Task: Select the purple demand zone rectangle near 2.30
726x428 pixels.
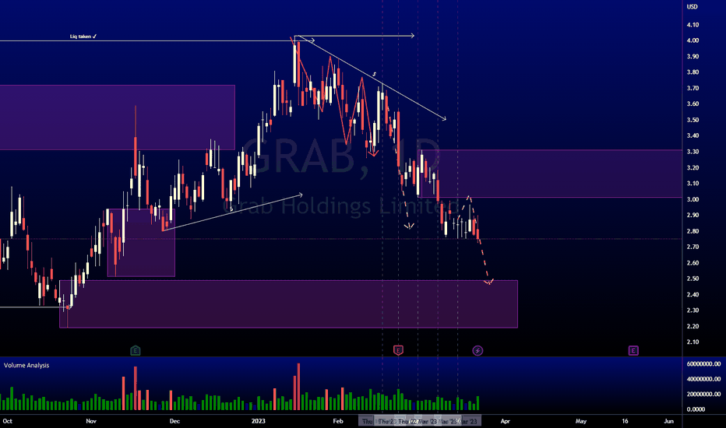Action: tap(288, 304)
